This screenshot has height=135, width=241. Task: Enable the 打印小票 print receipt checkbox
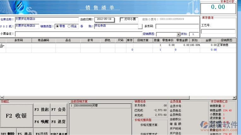point(122,19)
